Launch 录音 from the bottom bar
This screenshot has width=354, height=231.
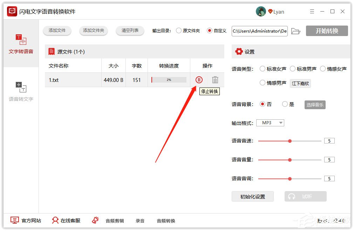[x=139, y=221]
